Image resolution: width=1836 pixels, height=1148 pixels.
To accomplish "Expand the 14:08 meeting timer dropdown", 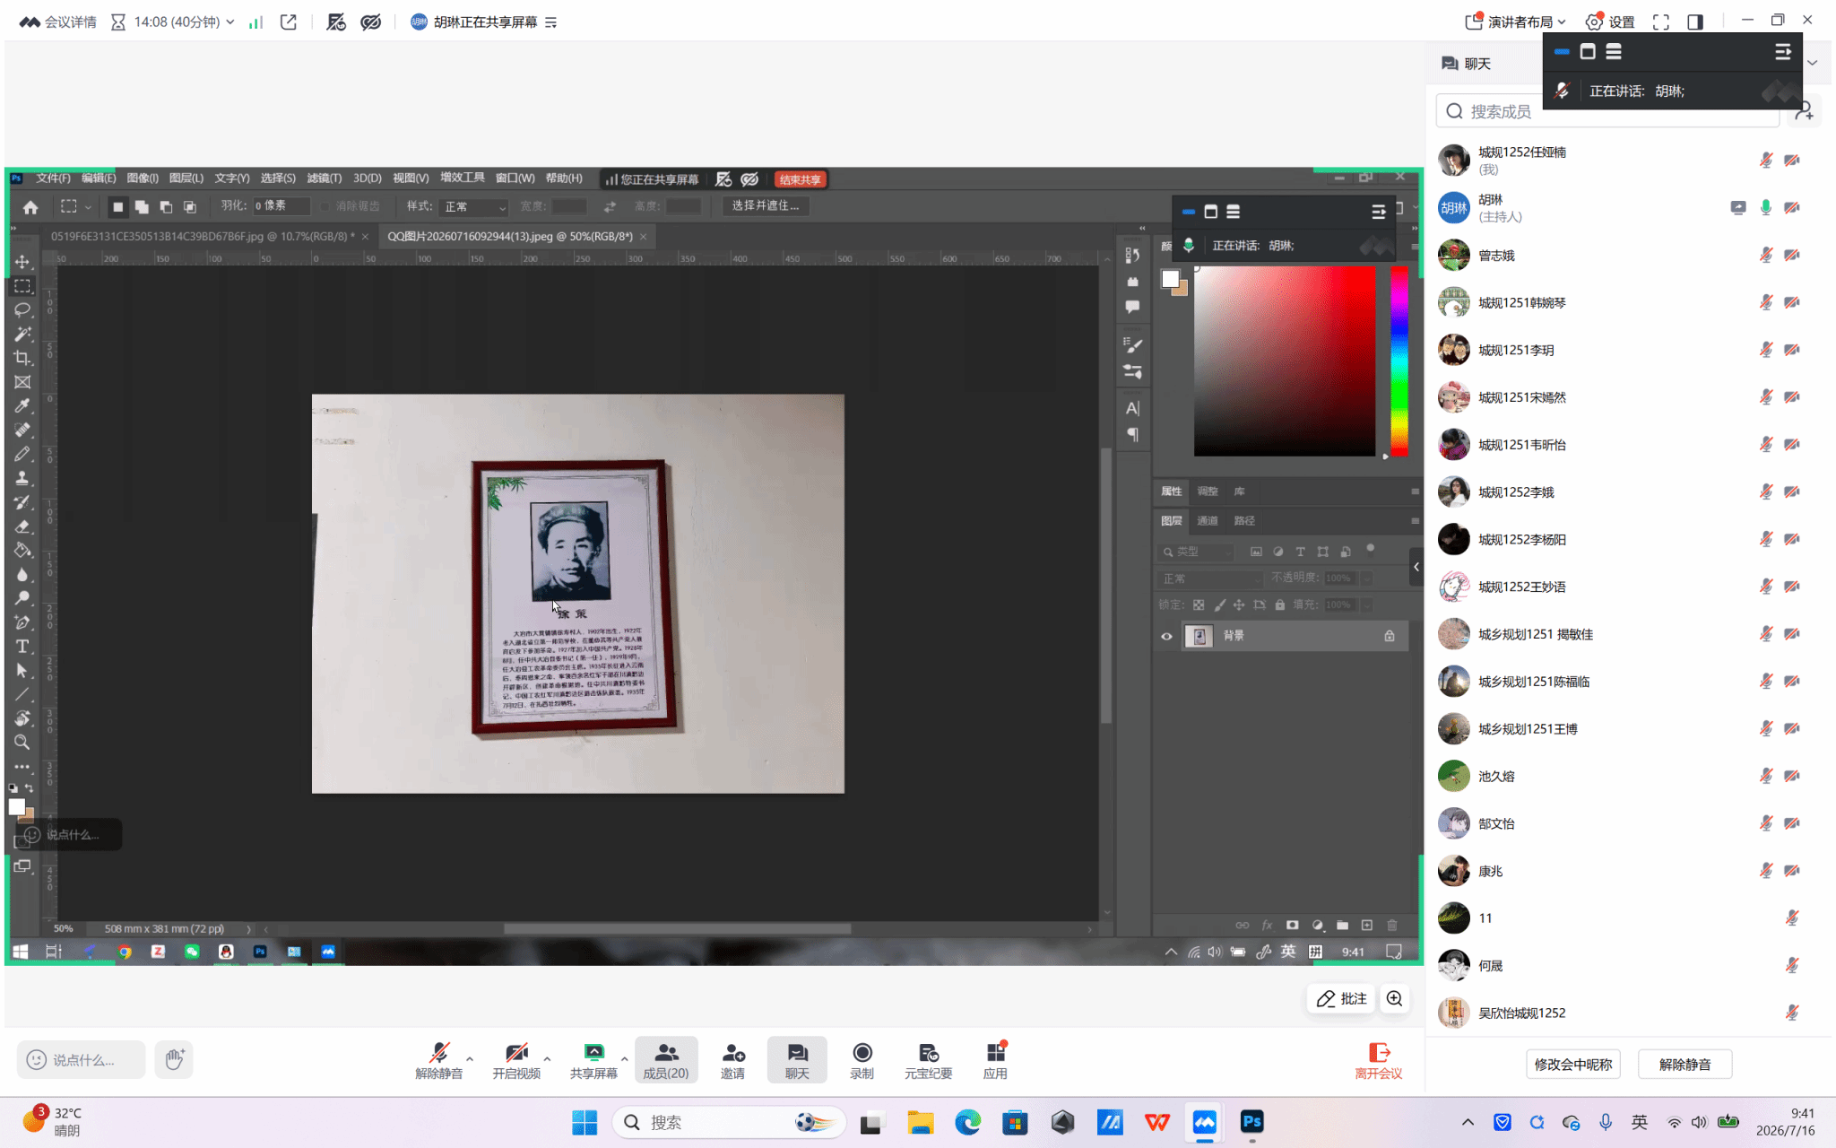I will pos(230,22).
